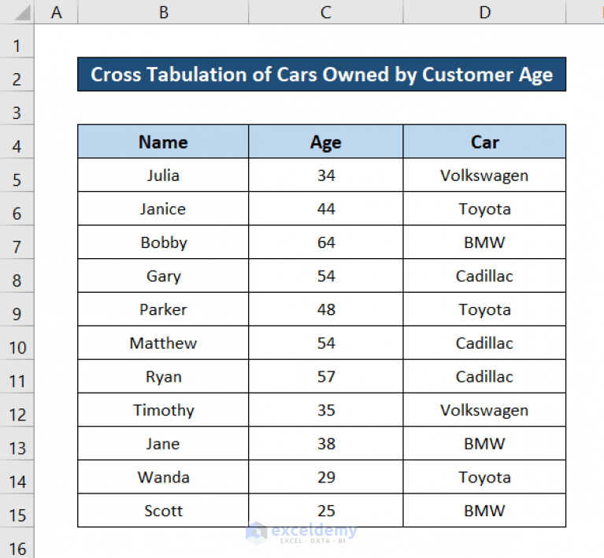Select row 15 header
The image size is (604, 558).
17,511
